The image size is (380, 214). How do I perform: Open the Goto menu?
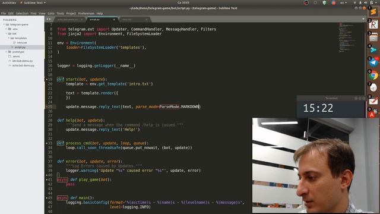[51, 13]
